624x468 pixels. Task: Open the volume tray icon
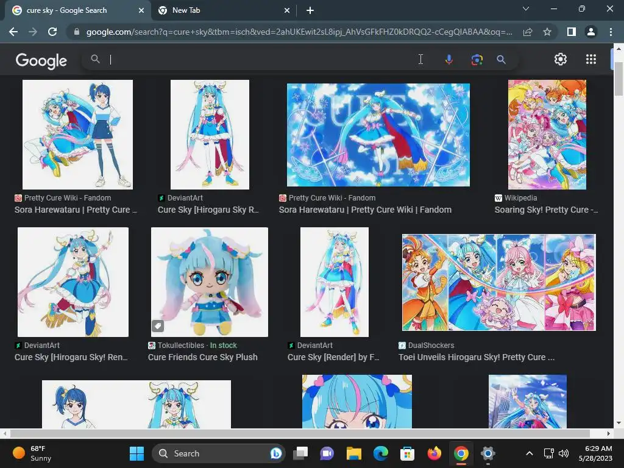tap(564, 453)
